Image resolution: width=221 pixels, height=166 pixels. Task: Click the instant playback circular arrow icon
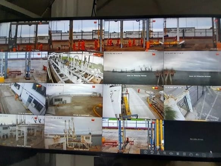[152, 152]
